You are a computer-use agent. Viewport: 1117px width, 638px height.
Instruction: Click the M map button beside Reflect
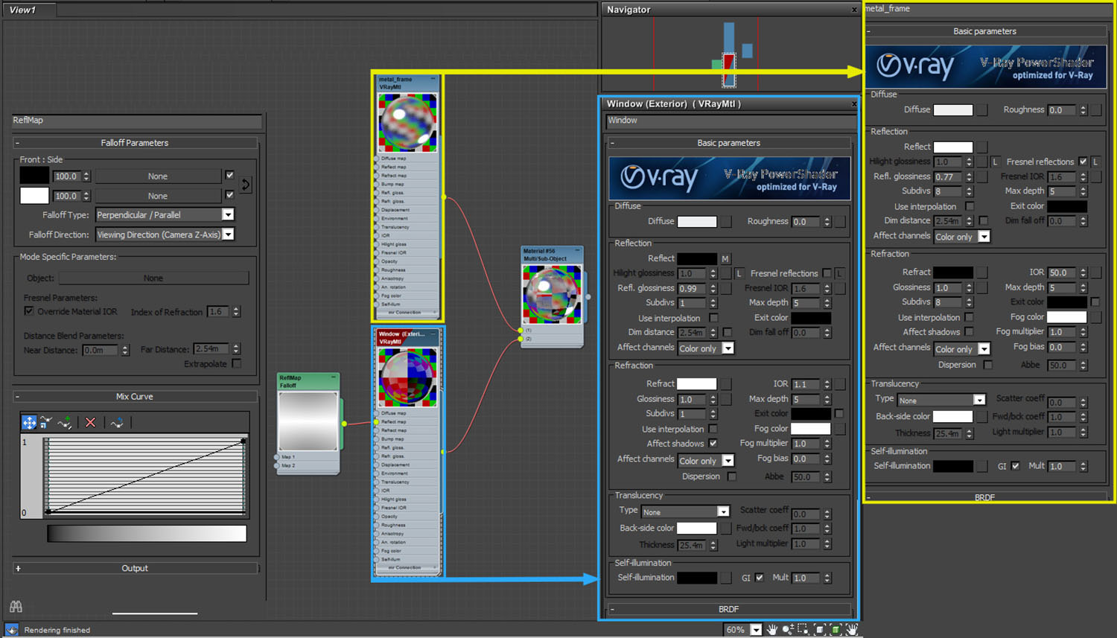pos(725,258)
